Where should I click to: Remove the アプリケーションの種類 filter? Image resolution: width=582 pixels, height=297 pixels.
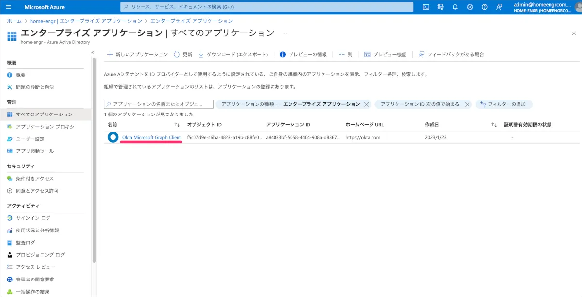pyautogui.click(x=367, y=104)
